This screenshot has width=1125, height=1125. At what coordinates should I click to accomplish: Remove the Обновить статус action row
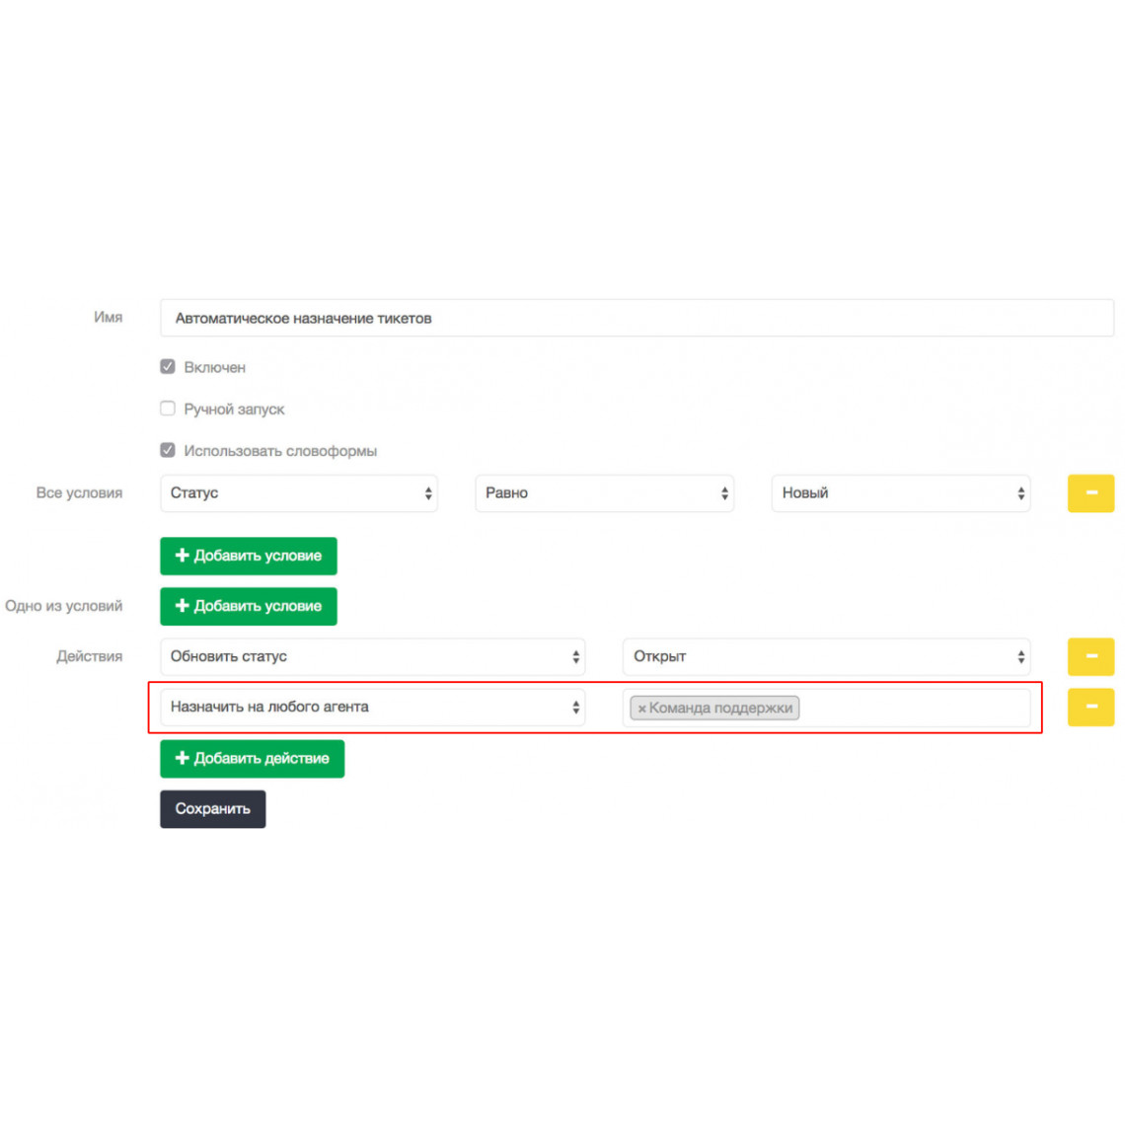click(x=1090, y=656)
